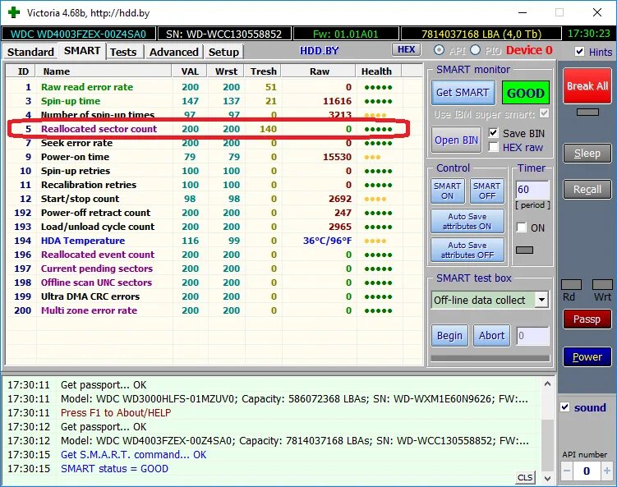This screenshot has width=617, height=487.
Task: Switch to the Standard tab
Action: (x=30, y=52)
